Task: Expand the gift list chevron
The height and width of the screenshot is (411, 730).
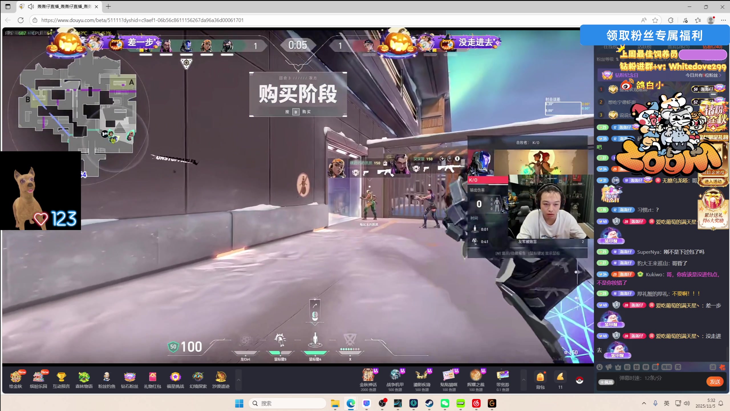Action: [x=524, y=380]
